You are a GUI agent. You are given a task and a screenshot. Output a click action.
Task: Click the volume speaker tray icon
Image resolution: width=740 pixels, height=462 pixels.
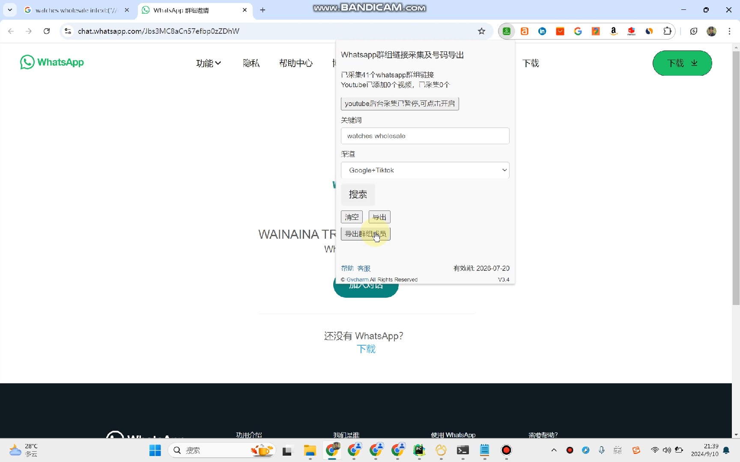(x=667, y=450)
